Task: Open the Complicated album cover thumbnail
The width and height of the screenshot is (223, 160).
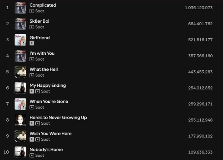Action: click(x=20, y=8)
